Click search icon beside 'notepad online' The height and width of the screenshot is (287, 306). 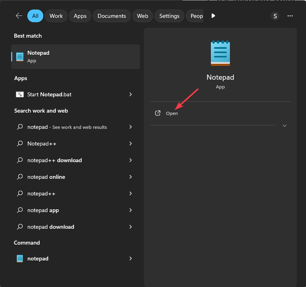click(x=20, y=177)
